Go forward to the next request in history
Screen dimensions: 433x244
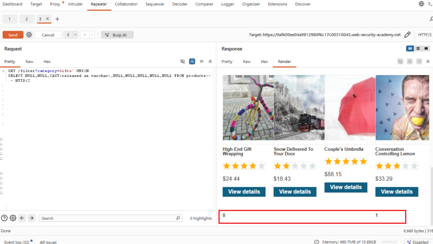[85, 35]
